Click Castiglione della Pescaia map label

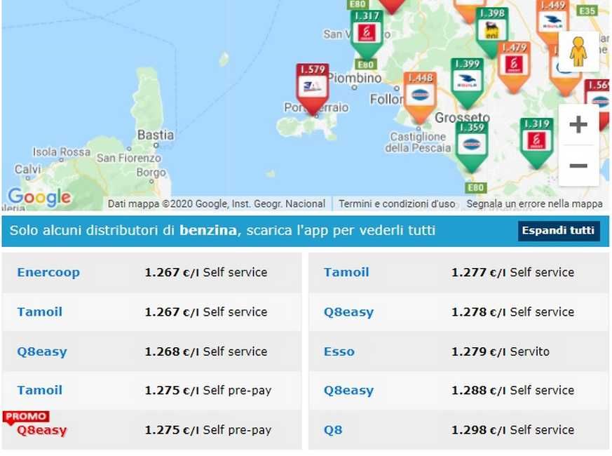pos(418,142)
